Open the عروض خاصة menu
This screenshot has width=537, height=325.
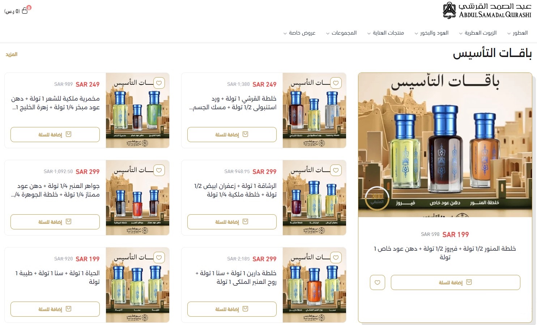299,33
